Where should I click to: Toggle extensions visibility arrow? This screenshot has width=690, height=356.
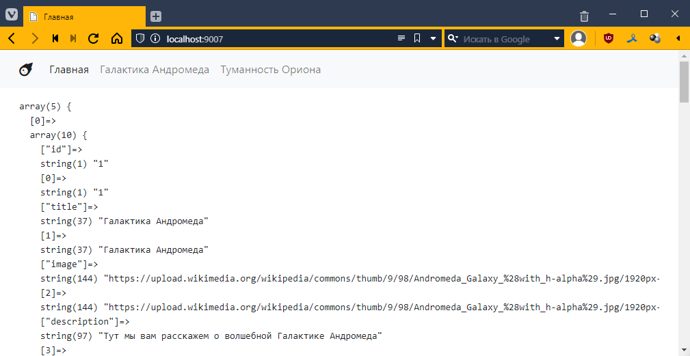click(x=678, y=39)
